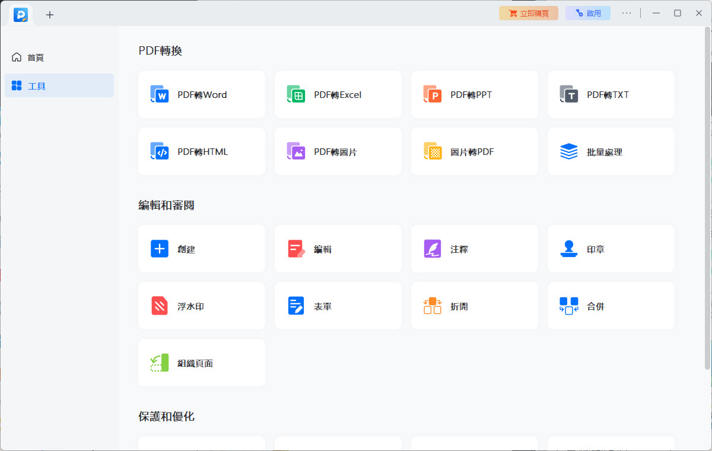The width and height of the screenshot is (712, 451).
Task: Select the 創建 plus icon
Action: tap(160, 249)
